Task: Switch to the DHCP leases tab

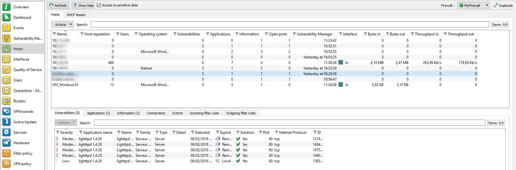Action: coord(76,15)
